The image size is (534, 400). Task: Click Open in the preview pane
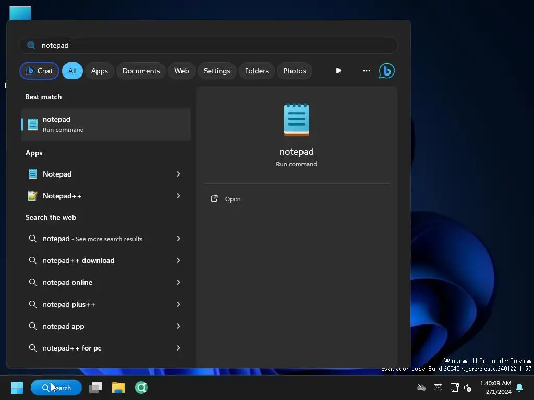point(233,199)
